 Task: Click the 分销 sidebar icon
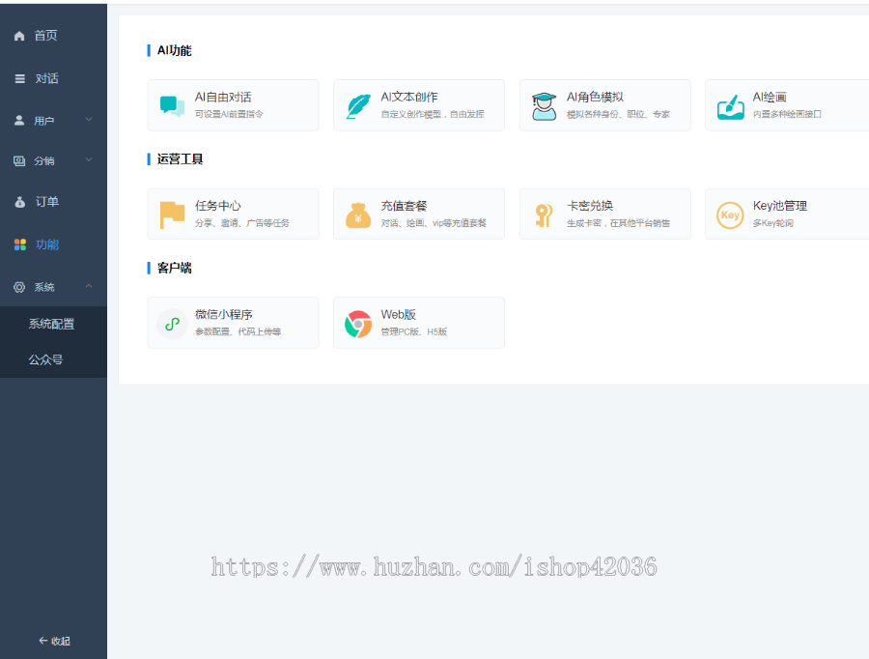point(19,160)
